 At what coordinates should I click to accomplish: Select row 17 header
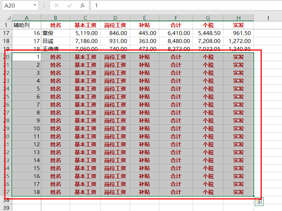tap(6, 33)
